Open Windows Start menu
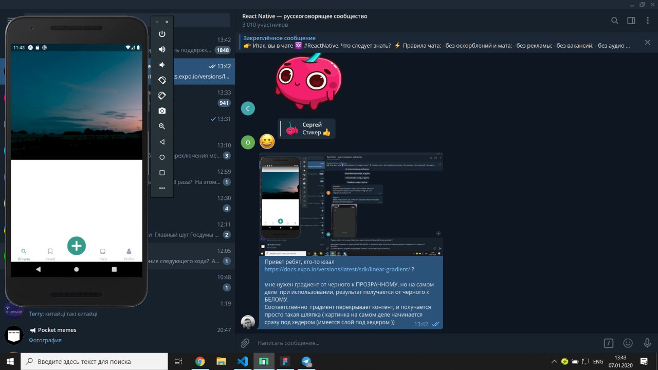 tap(10, 361)
